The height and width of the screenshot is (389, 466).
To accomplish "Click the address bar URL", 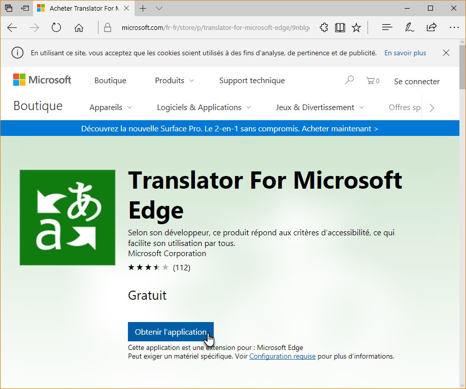I will click(x=215, y=28).
